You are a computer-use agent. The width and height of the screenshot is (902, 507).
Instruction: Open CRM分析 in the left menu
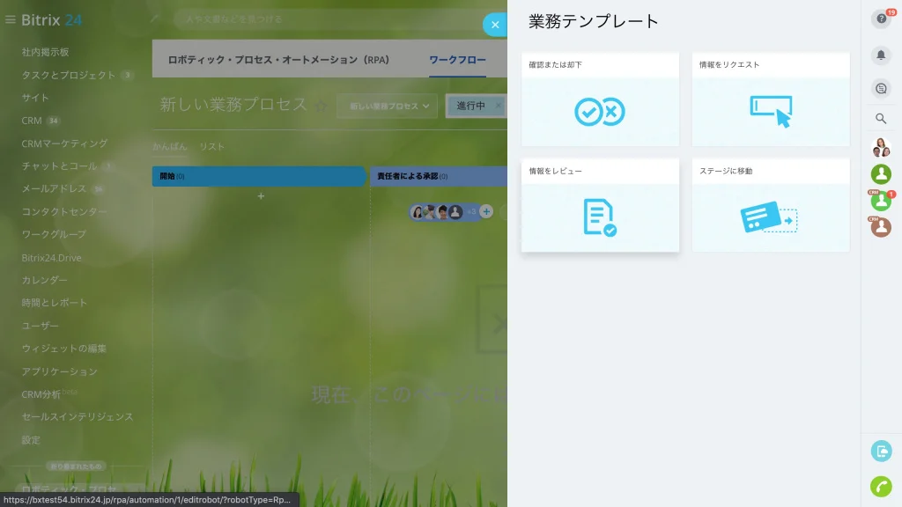click(x=41, y=394)
